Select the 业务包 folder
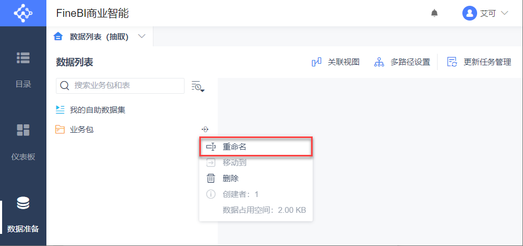 coord(82,129)
